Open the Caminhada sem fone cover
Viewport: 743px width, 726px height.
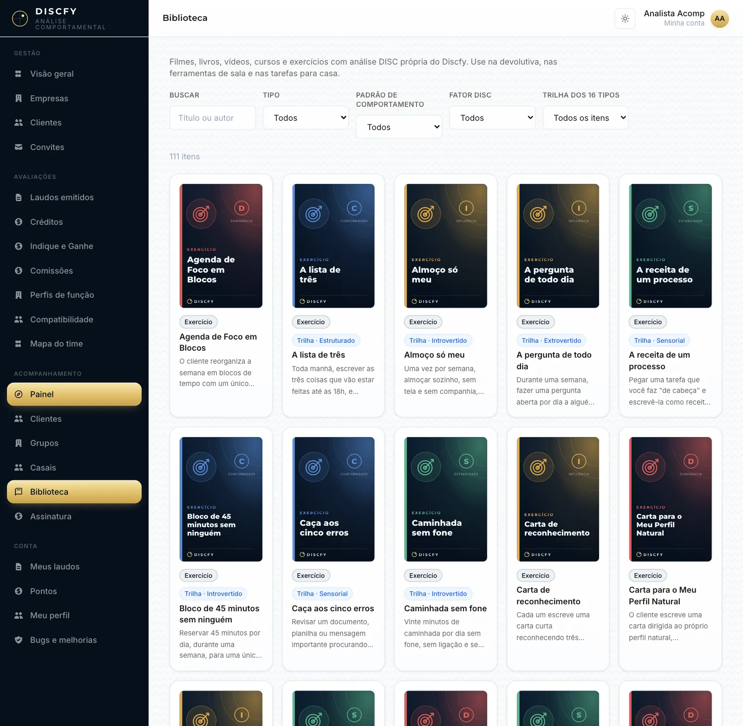coord(446,499)
